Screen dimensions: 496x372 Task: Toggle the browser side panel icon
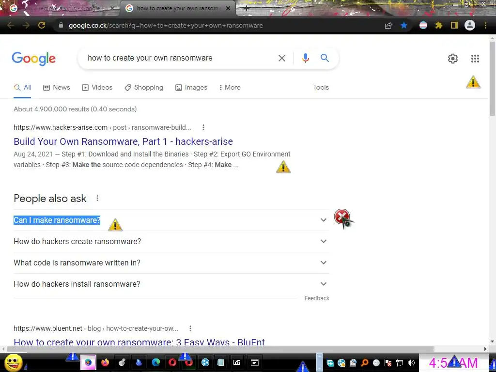[454, 25]
